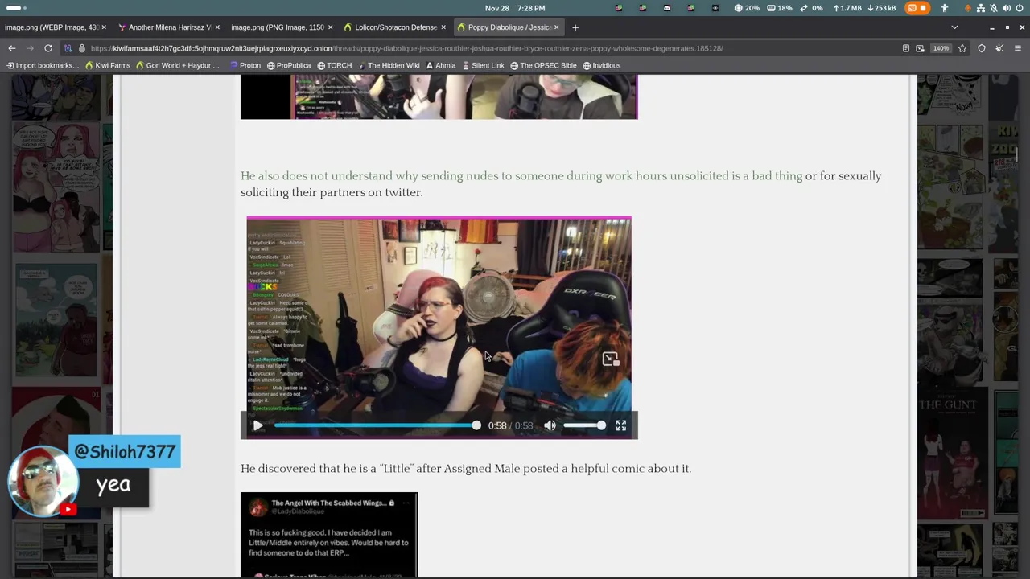This screenshot has width=1030, height=579.
Task: Click the new identity broom icon
Action: pyautogui.click(x=999, y=48)
